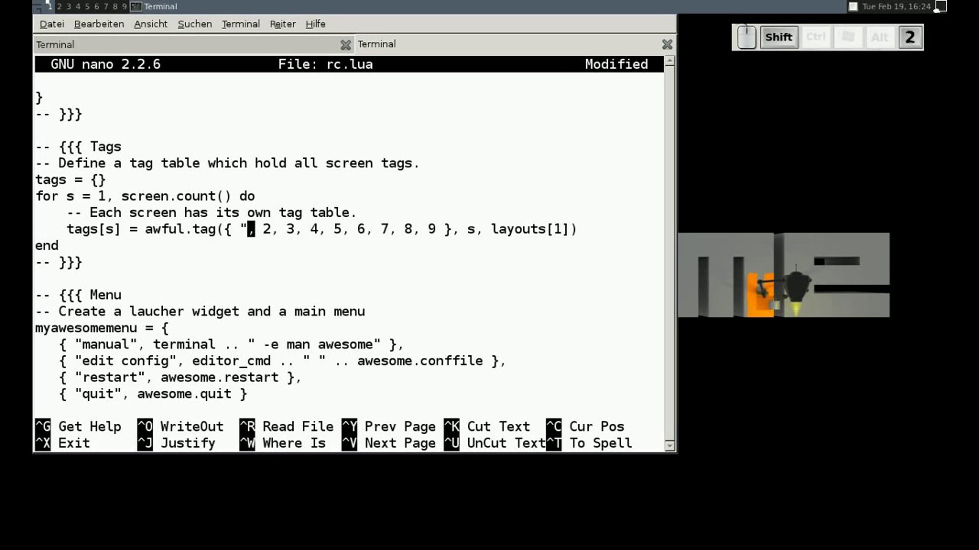The image size is (979, 550).
Task: Close the second Terminal tab
Action: [x=667, y=44]
